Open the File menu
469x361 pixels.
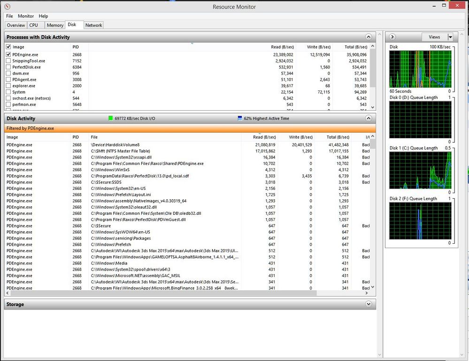tap(9, 16)
